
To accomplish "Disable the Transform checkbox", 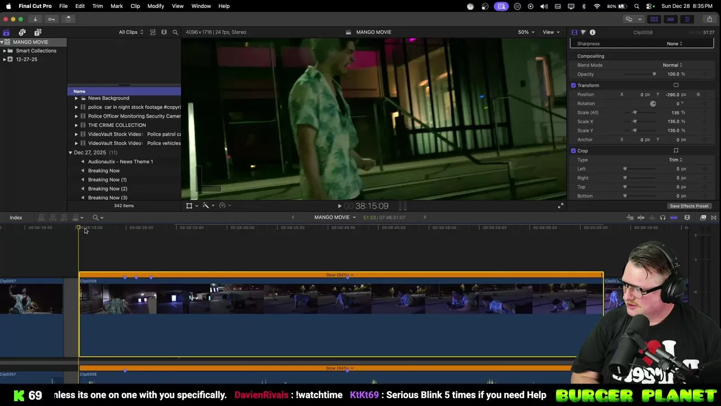I will pyautogui.click(x=573, y=85).
